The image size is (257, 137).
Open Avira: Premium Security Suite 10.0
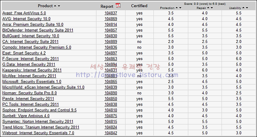[x=33, y=24]
